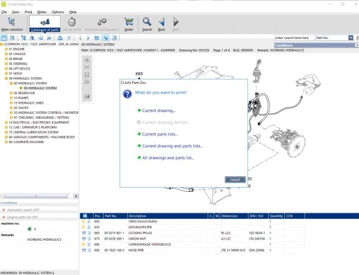
Task: Open the Part No. search type dropdown
Action: tap(349, 38)
